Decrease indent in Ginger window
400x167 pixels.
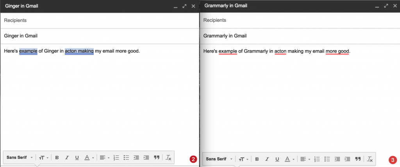tap(136, 158)
